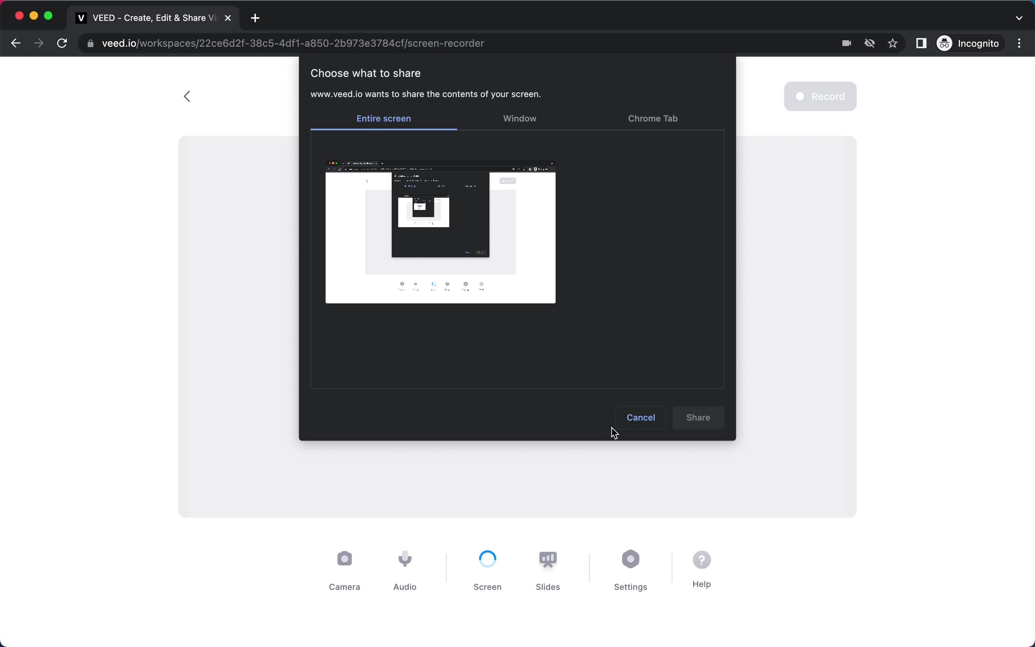Reload the page
1035x647 pixels.
coord(62,43)
